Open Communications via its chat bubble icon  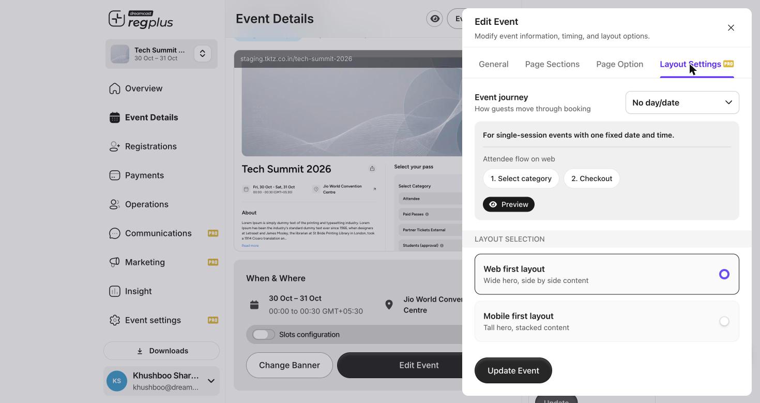(x=115, y=233)
